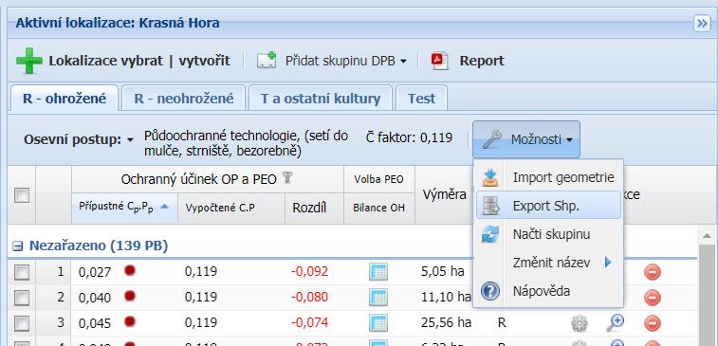Click the zoom magnifier icon in row 3
Screen dimensions: 718x346
coord(615,322)
